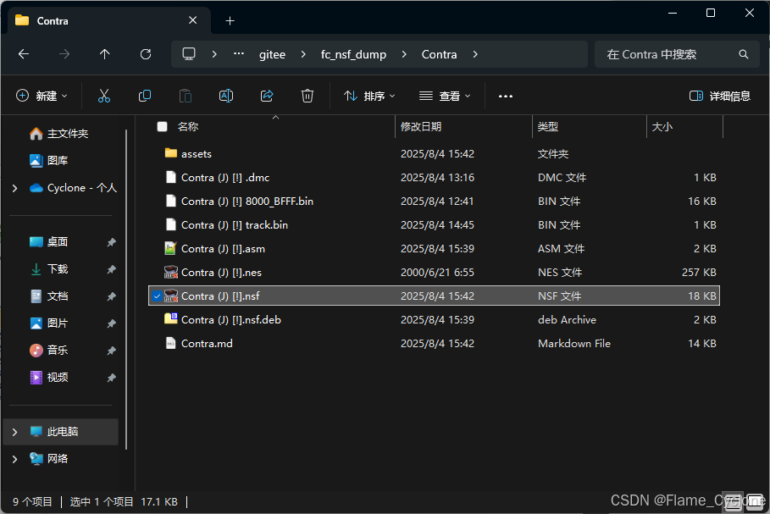Open a new tab with plus button
This screenshot has width=770, height=514.
(x=230, y=20)
